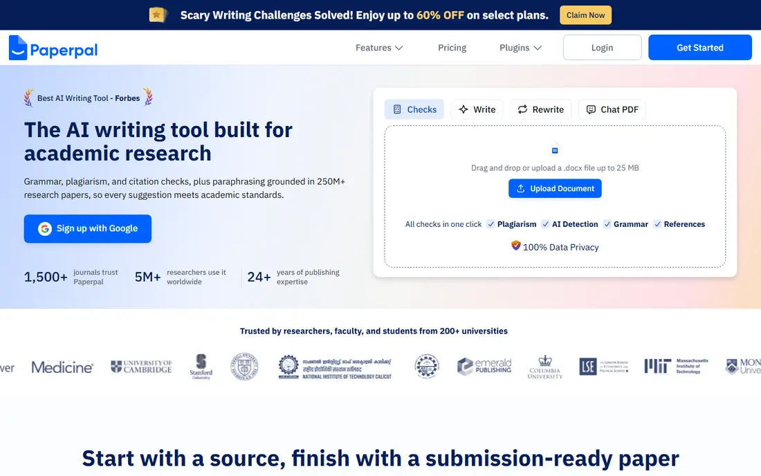The width and height of the screenshot is (761, 476).
Task: Click the 24+ years statistic
Action: click(293, 277)
